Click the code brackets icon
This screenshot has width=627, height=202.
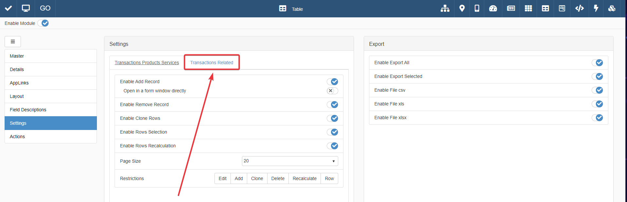click(579, 9)
